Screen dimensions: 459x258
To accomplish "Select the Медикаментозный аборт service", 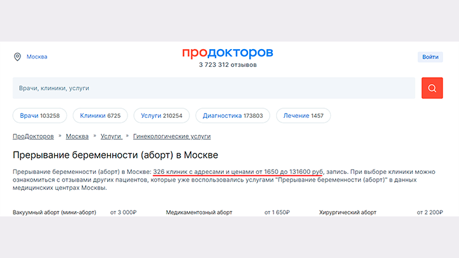I will pos(198,211).
